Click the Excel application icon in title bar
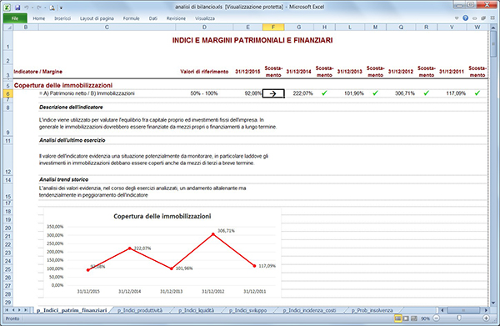Viewport: 500px width, 326px height. coord(7,7)
